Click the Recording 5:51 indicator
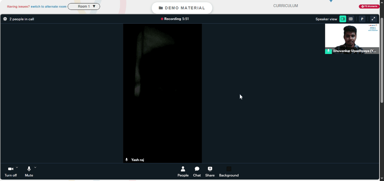Screen dimensions: 384x181 175,19
